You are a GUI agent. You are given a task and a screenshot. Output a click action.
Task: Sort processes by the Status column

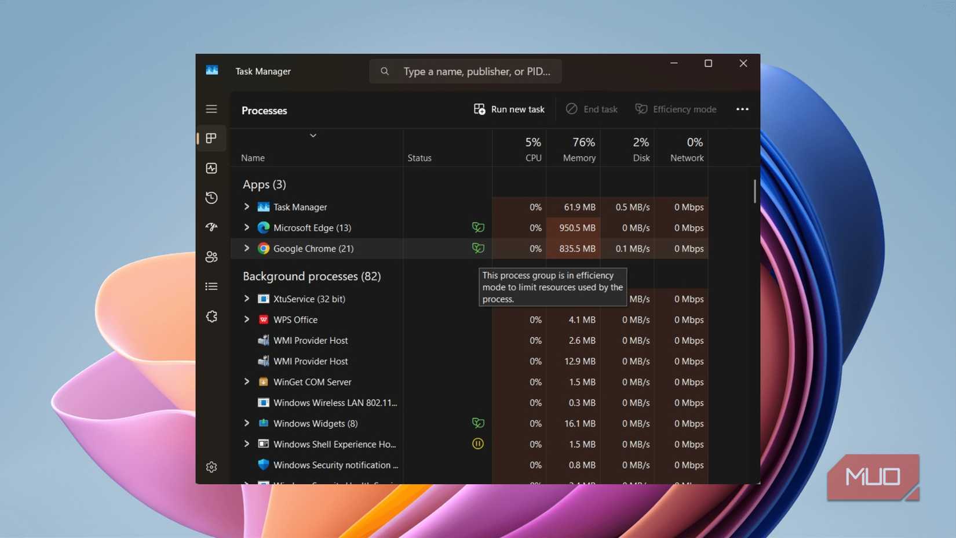point(419,158)
